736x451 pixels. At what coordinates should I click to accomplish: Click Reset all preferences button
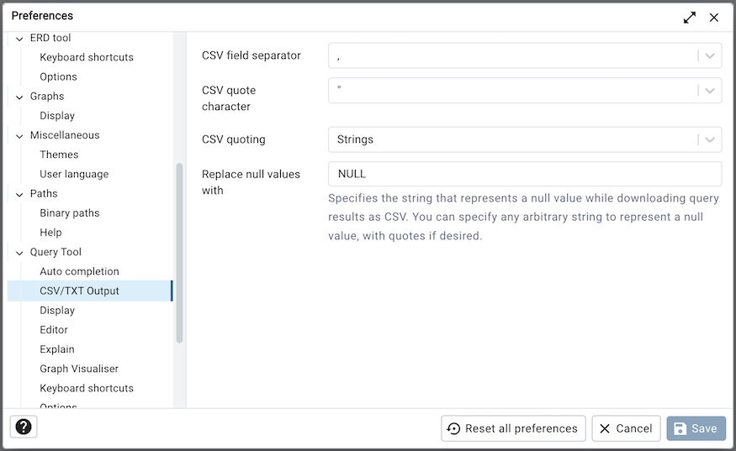tap(513, 428)
